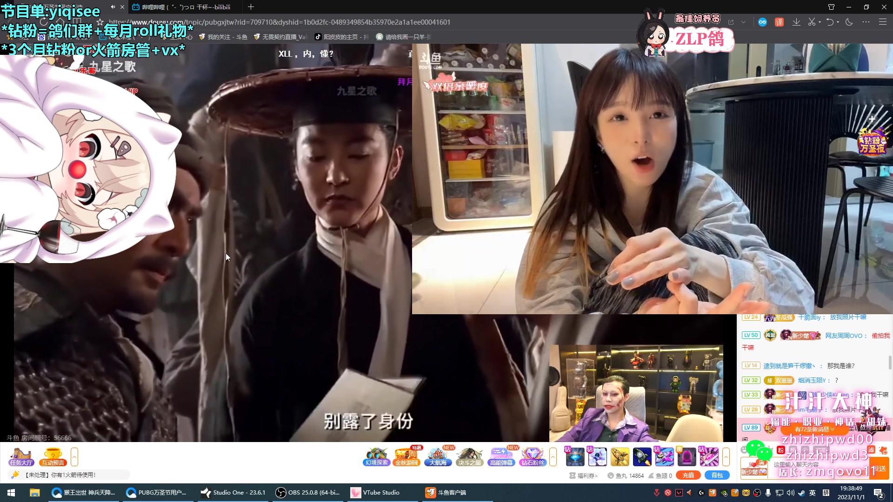The height and width of the screenshot is (502, 893).
Task: Open the 我的关注 - 斗鱼 bookmark
Action: coord(223,37)
